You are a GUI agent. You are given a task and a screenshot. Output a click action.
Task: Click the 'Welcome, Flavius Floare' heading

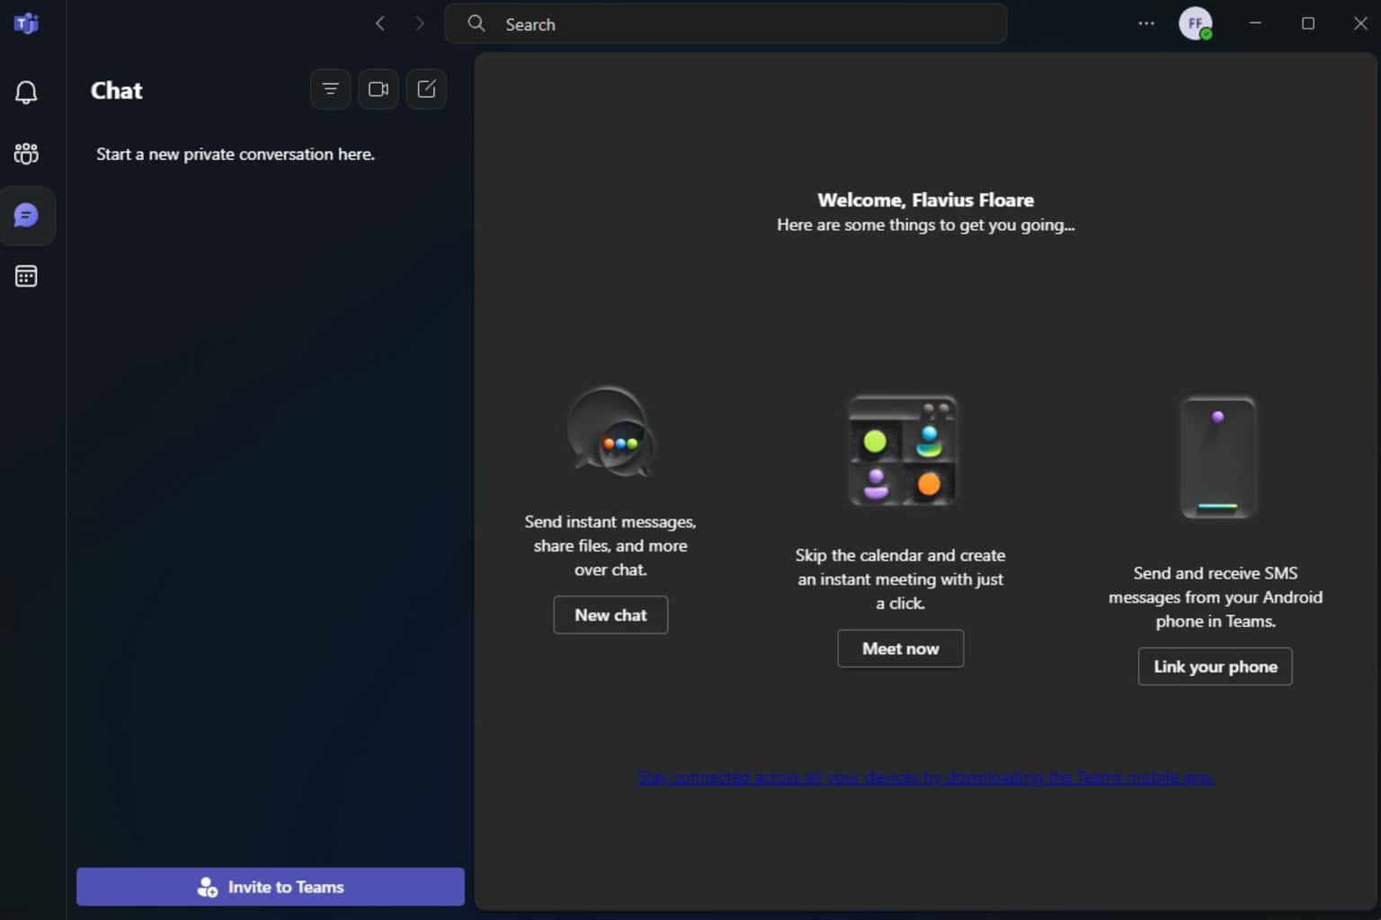pyautogui.click(x=925, y=199)
